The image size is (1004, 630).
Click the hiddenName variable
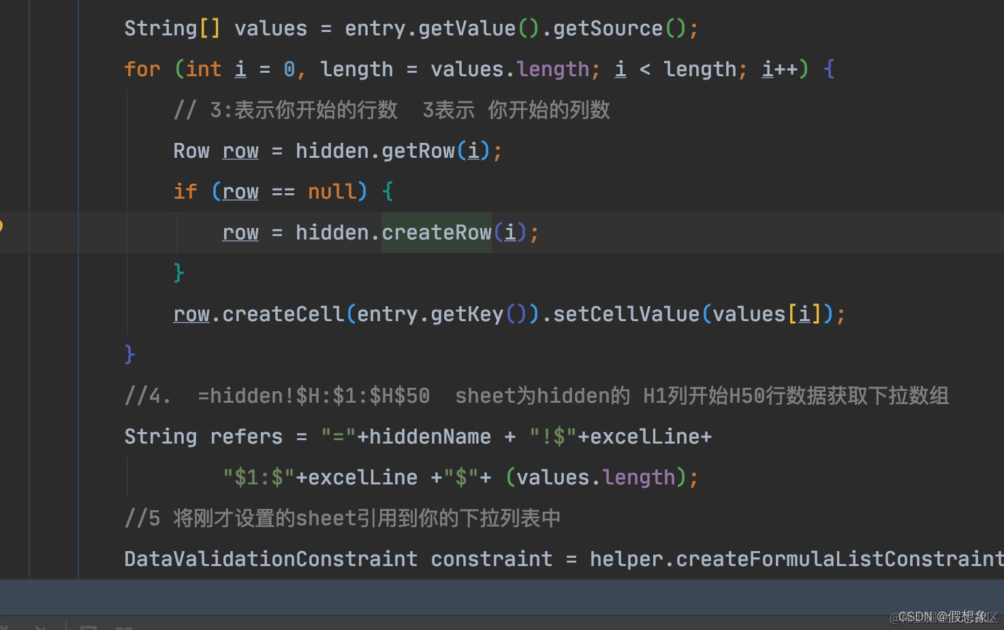tap(430, 437)
